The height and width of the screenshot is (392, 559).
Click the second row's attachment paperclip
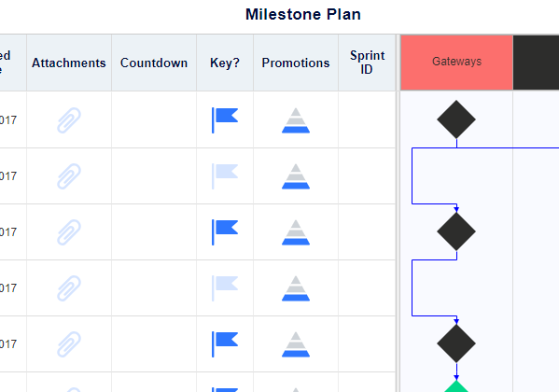click(x=69, y=176)
